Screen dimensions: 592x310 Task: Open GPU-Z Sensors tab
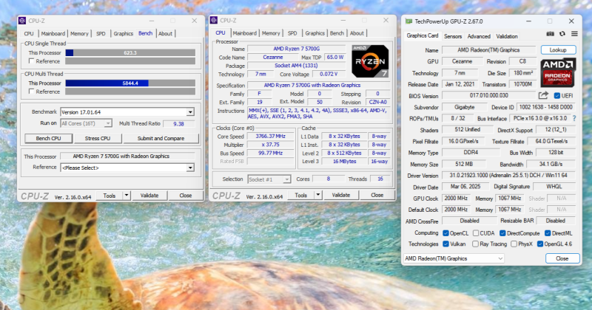point(453,36)
